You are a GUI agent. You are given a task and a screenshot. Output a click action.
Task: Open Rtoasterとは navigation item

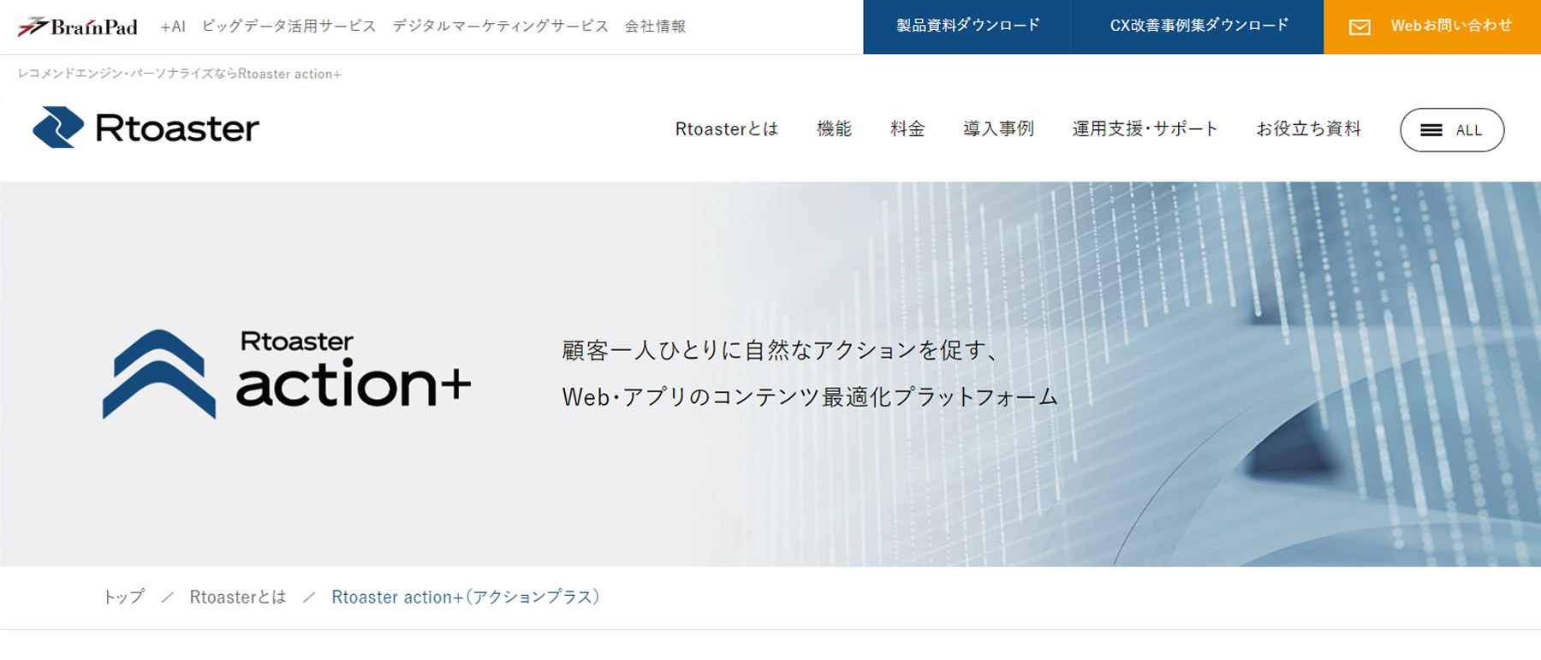click(727, 129)
